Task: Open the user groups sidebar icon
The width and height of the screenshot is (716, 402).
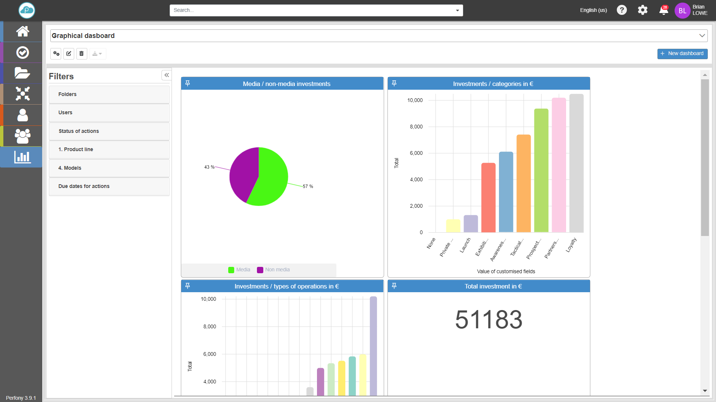Action: (22, 136)
